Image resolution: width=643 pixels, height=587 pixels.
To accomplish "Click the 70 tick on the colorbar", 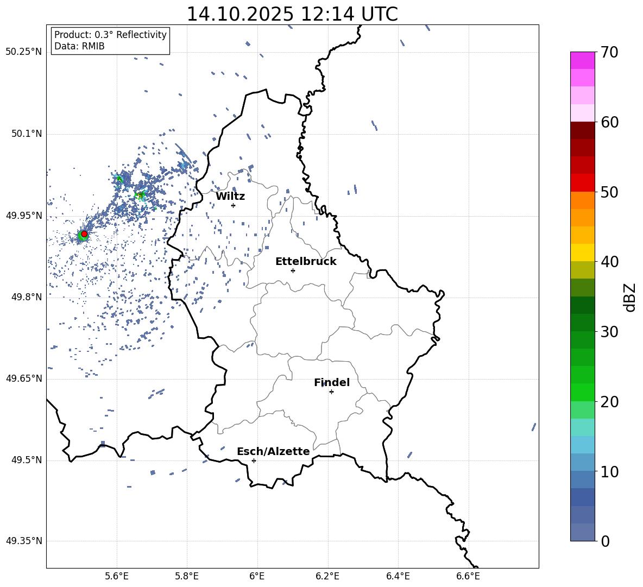I will [609, 52].
